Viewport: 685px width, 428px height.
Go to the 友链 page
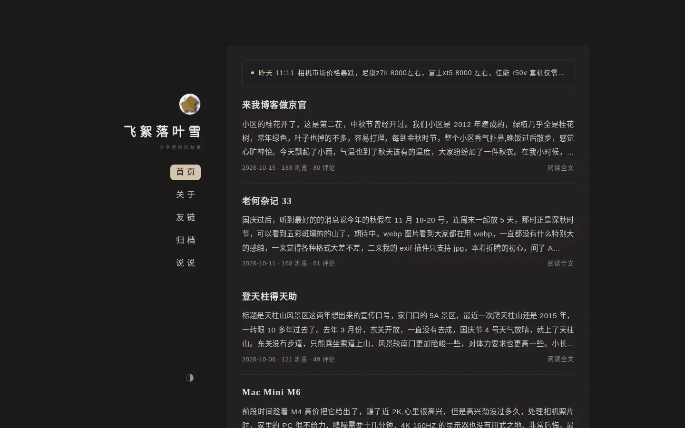(x=186, y=217)
